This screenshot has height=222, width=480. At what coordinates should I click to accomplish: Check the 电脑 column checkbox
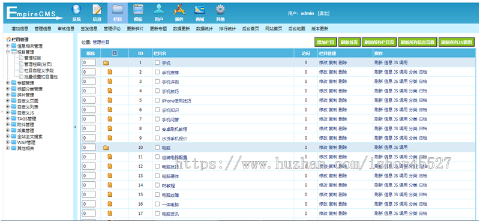pos(157,147)
